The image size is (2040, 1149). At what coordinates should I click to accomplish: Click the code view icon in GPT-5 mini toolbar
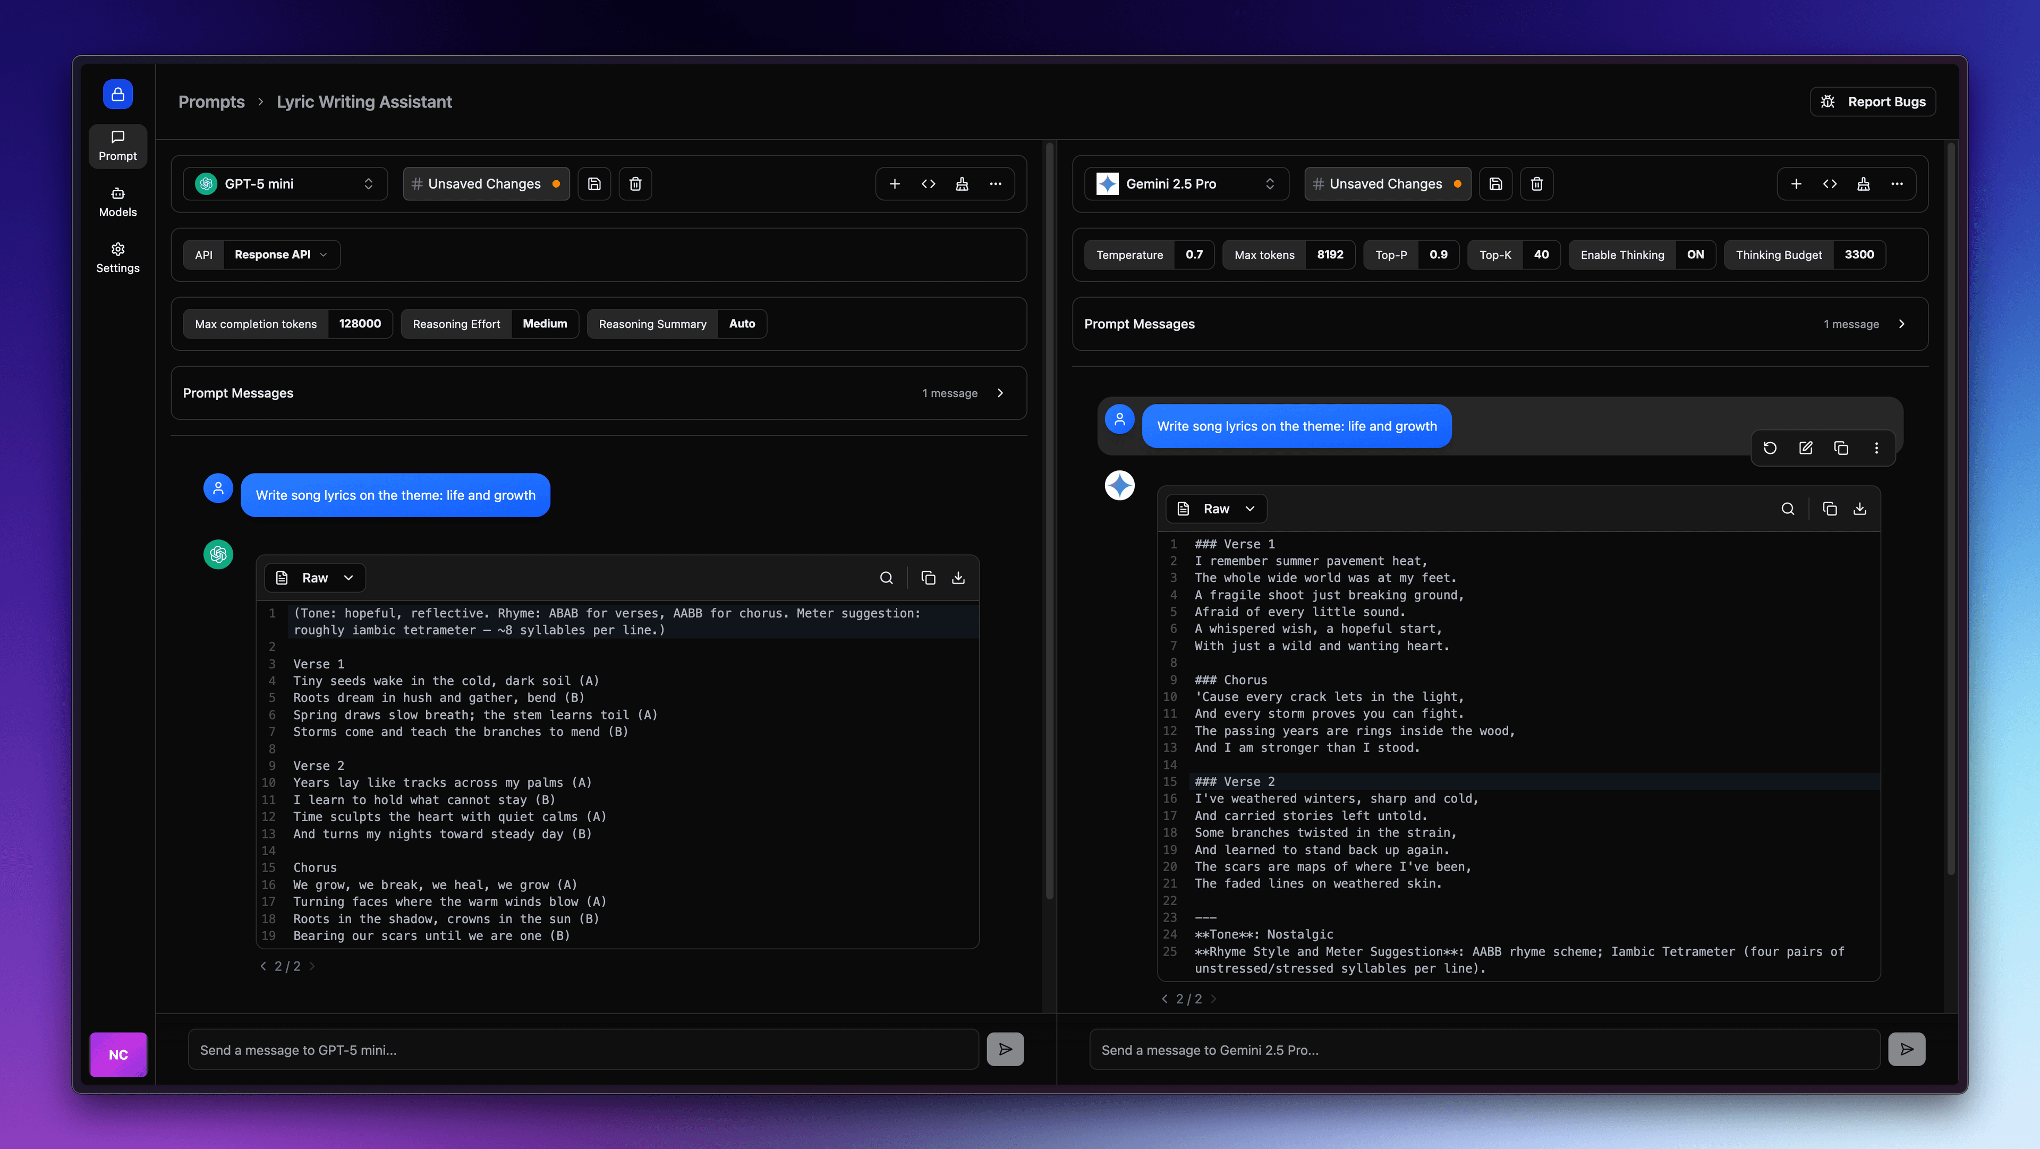coord(928,184)
